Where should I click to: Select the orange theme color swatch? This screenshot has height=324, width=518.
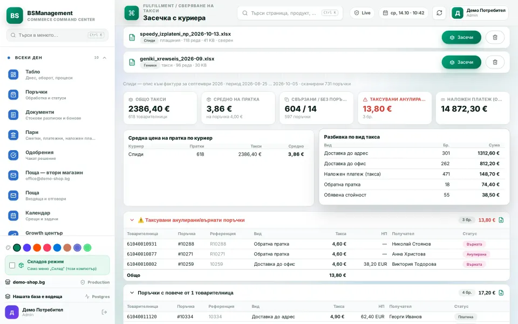37,248
